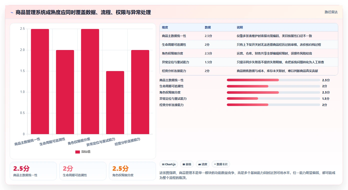Click the summary paragraph starting 这张图强调
The height and width of the screenshot is (190, 348).
pos(247,175)
